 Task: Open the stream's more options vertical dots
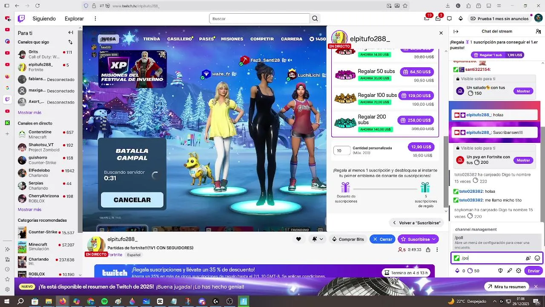437,250
